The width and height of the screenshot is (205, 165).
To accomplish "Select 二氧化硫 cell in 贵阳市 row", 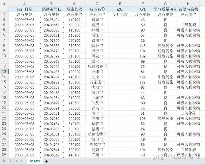I will (188, 150).
